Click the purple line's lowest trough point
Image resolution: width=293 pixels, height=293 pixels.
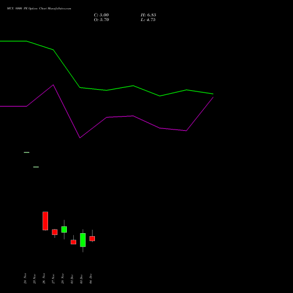[80, 138]
